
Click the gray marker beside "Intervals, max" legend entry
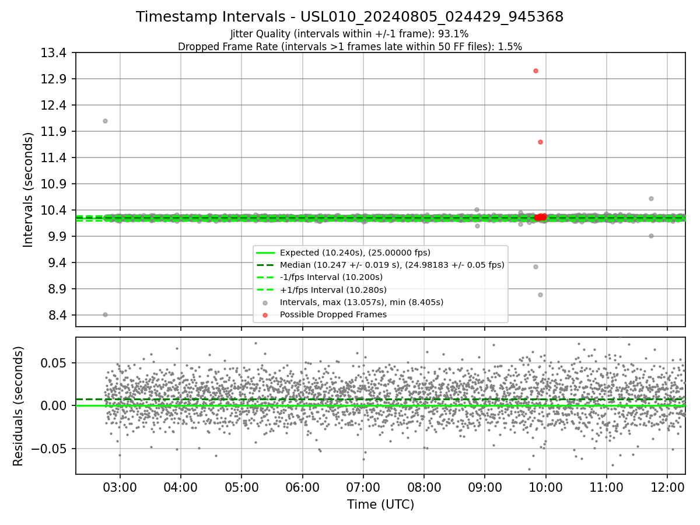[x=265, y=303]
